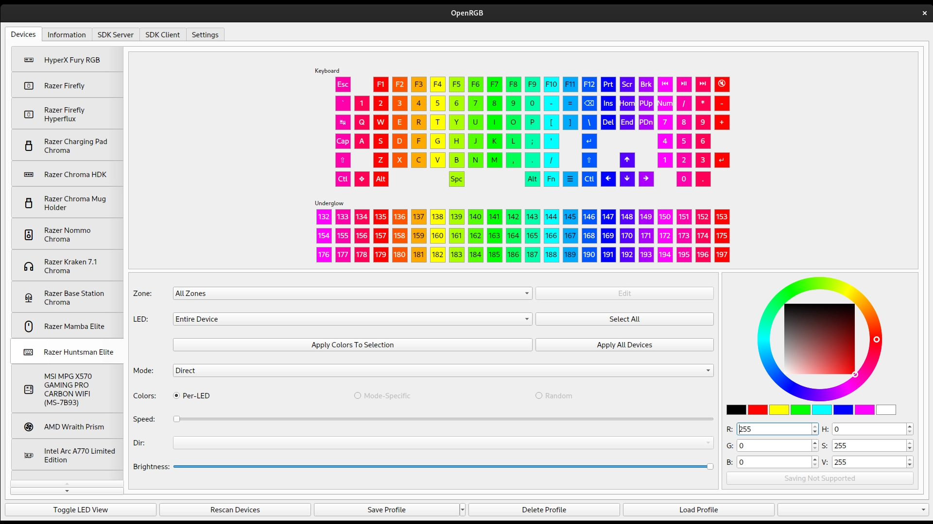Viewport: 933px width, 524px height.
Task: Click the Apply All Devices button
Action: click(624, 344)
